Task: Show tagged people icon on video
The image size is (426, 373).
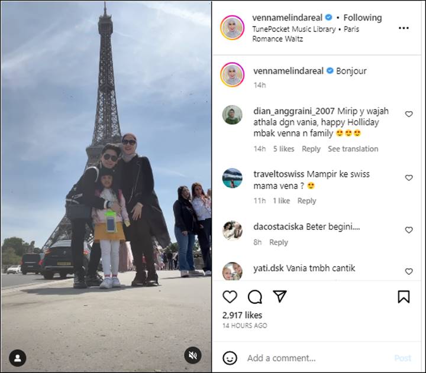Action: coord(18,358)
